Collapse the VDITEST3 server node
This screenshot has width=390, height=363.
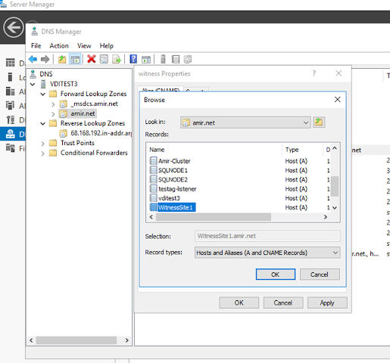pyautogui.click(x=33, y=84)
